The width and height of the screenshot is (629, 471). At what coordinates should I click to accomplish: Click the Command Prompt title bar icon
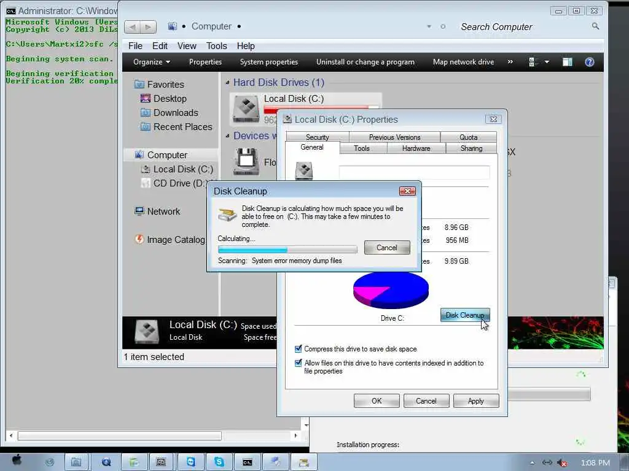click(x=11, y=11)
